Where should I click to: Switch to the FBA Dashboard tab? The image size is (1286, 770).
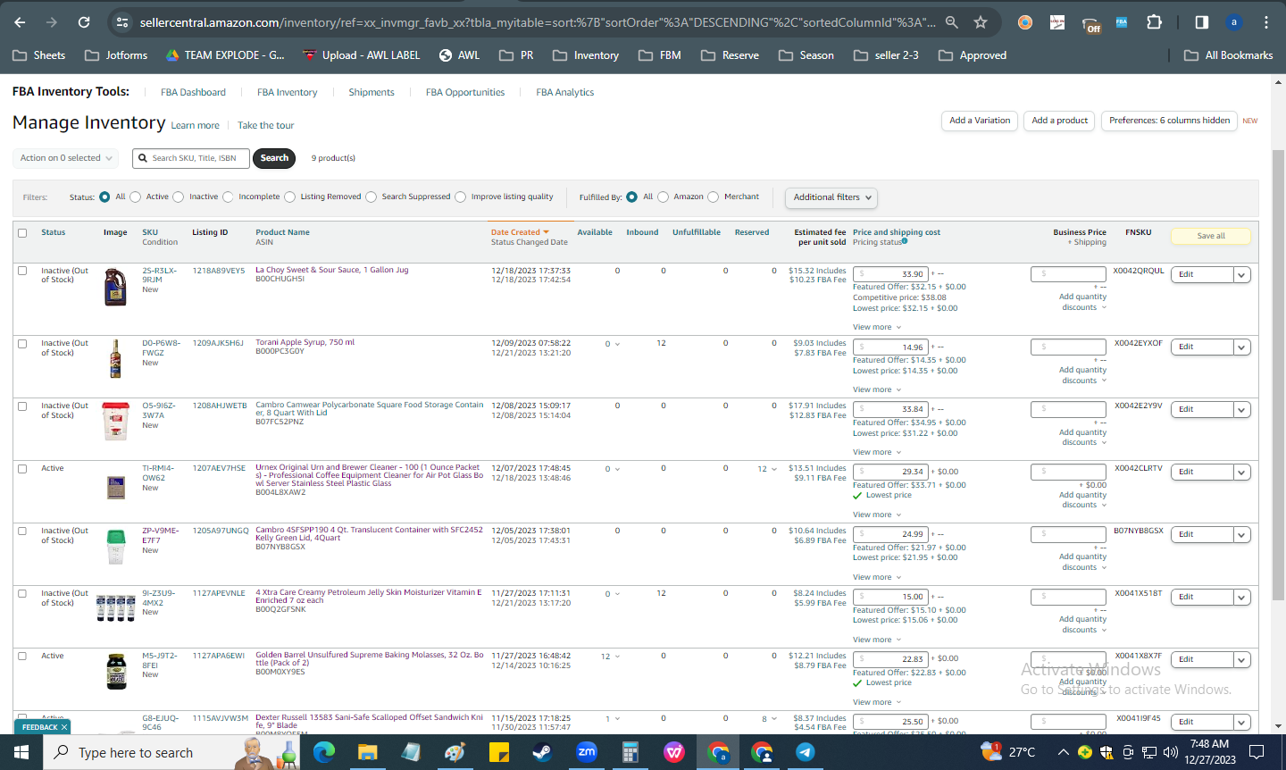193,93
